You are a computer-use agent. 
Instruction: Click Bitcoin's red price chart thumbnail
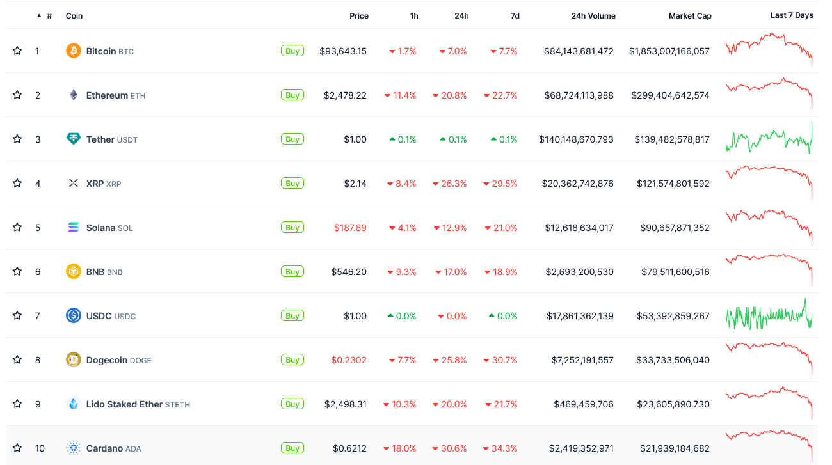(768, 51)
